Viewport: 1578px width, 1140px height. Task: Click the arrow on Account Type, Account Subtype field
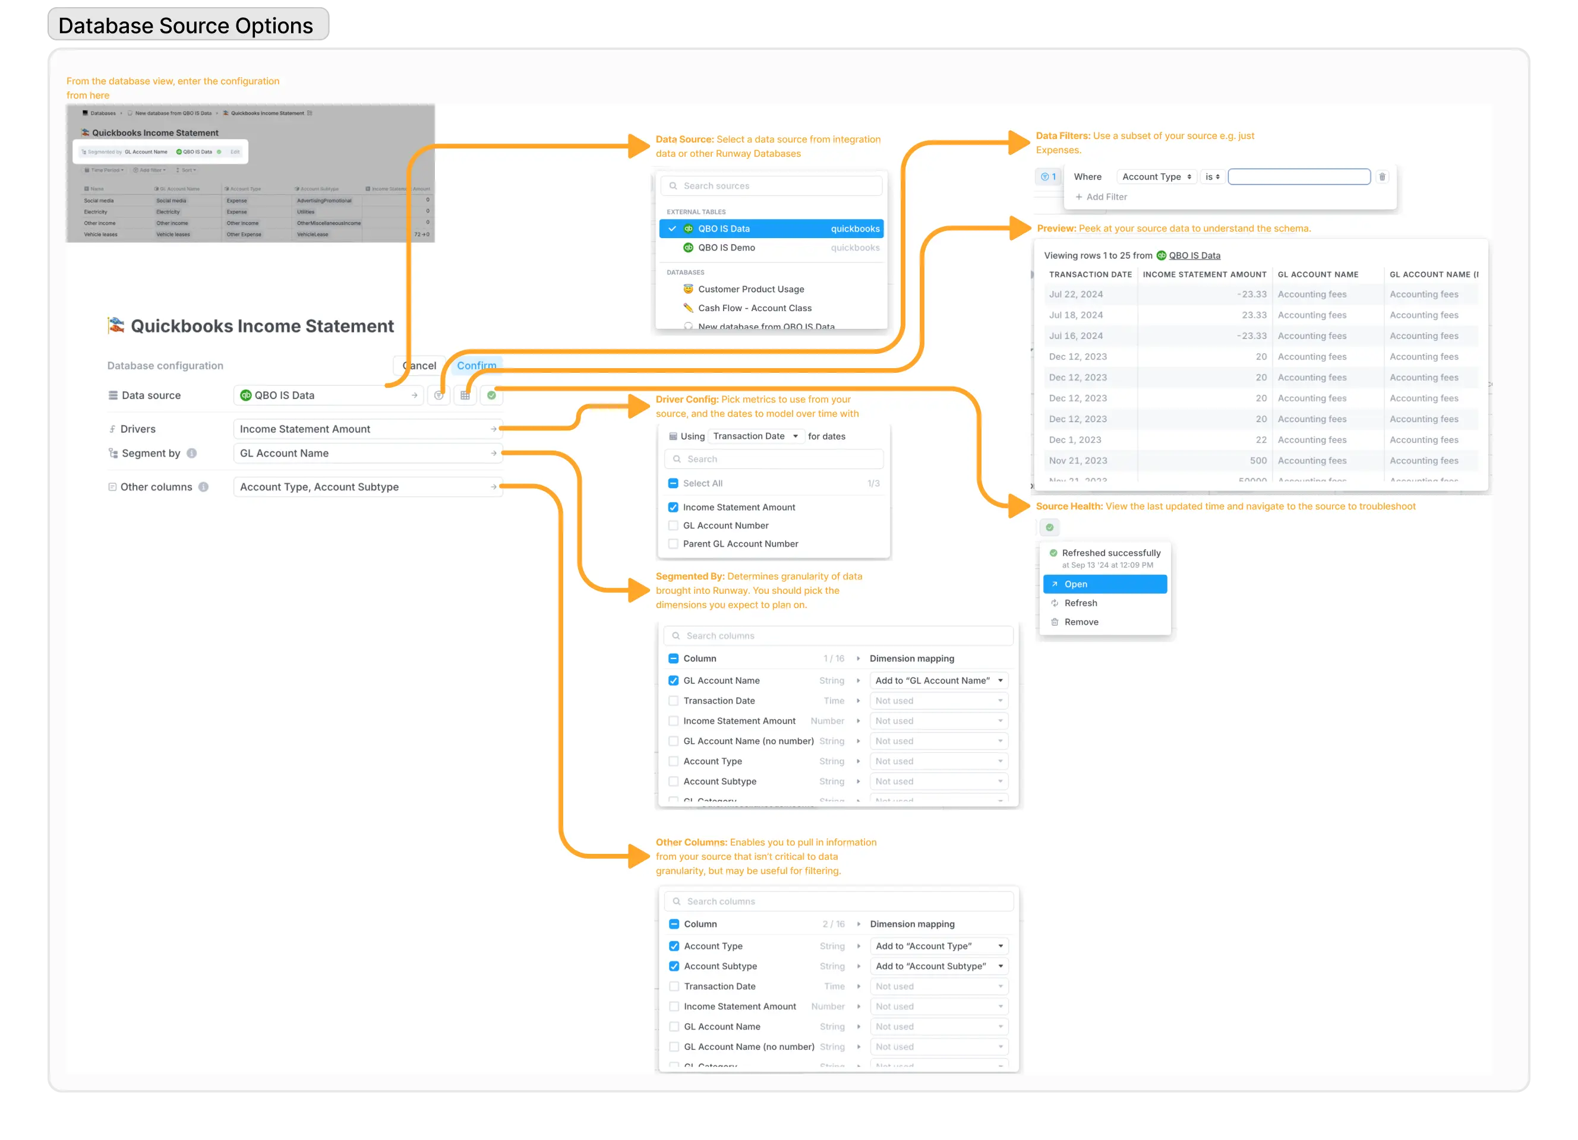tap(493, 487)
